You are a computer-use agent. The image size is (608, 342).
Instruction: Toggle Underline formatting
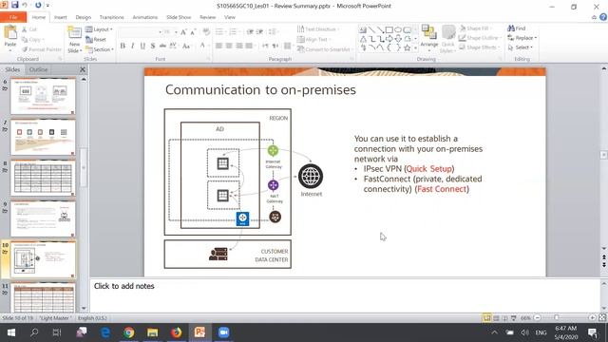coord(142,46)
